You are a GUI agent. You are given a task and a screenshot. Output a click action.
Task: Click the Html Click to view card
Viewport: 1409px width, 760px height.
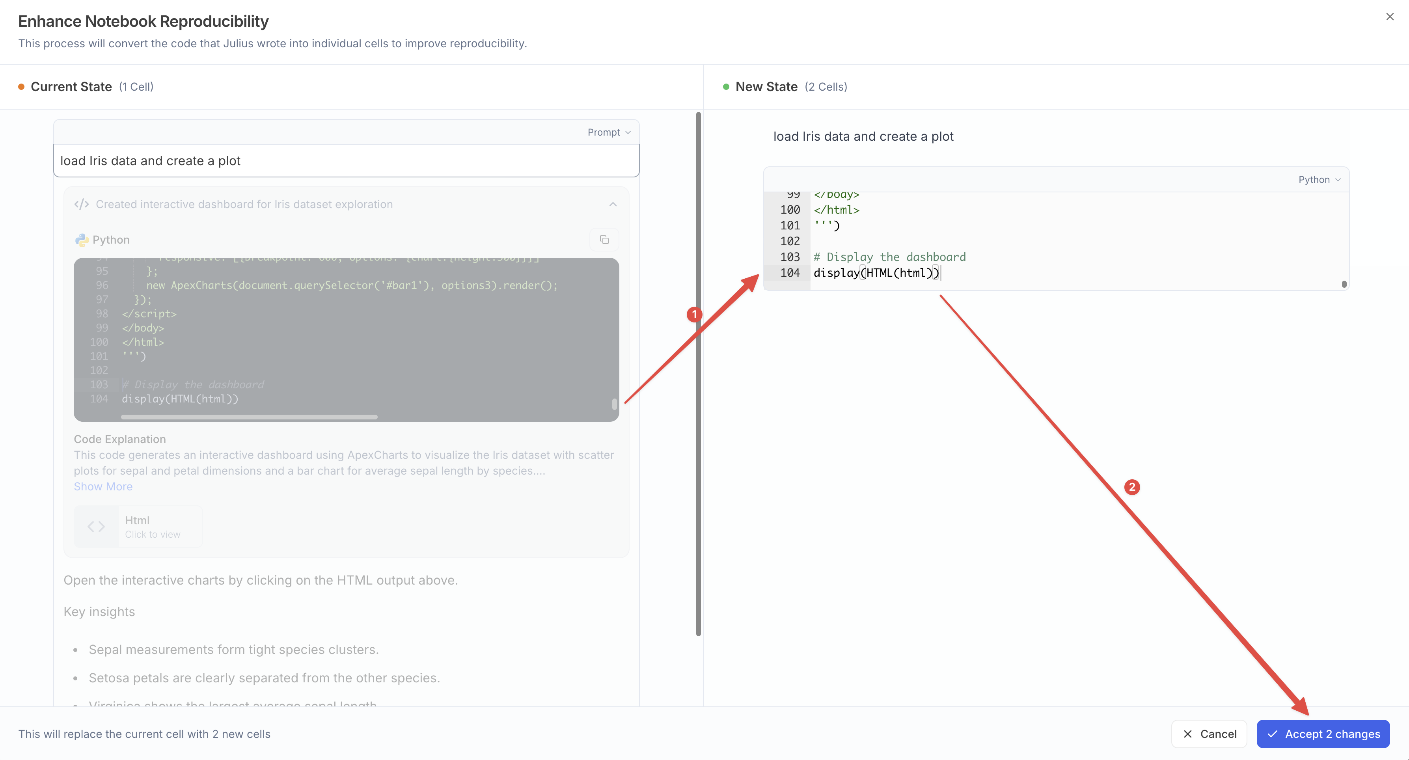pos(153,527)
